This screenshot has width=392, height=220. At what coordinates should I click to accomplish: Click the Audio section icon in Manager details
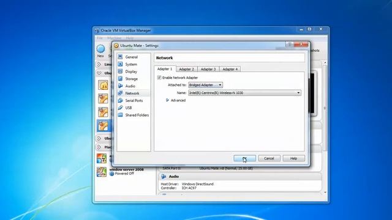164,177
